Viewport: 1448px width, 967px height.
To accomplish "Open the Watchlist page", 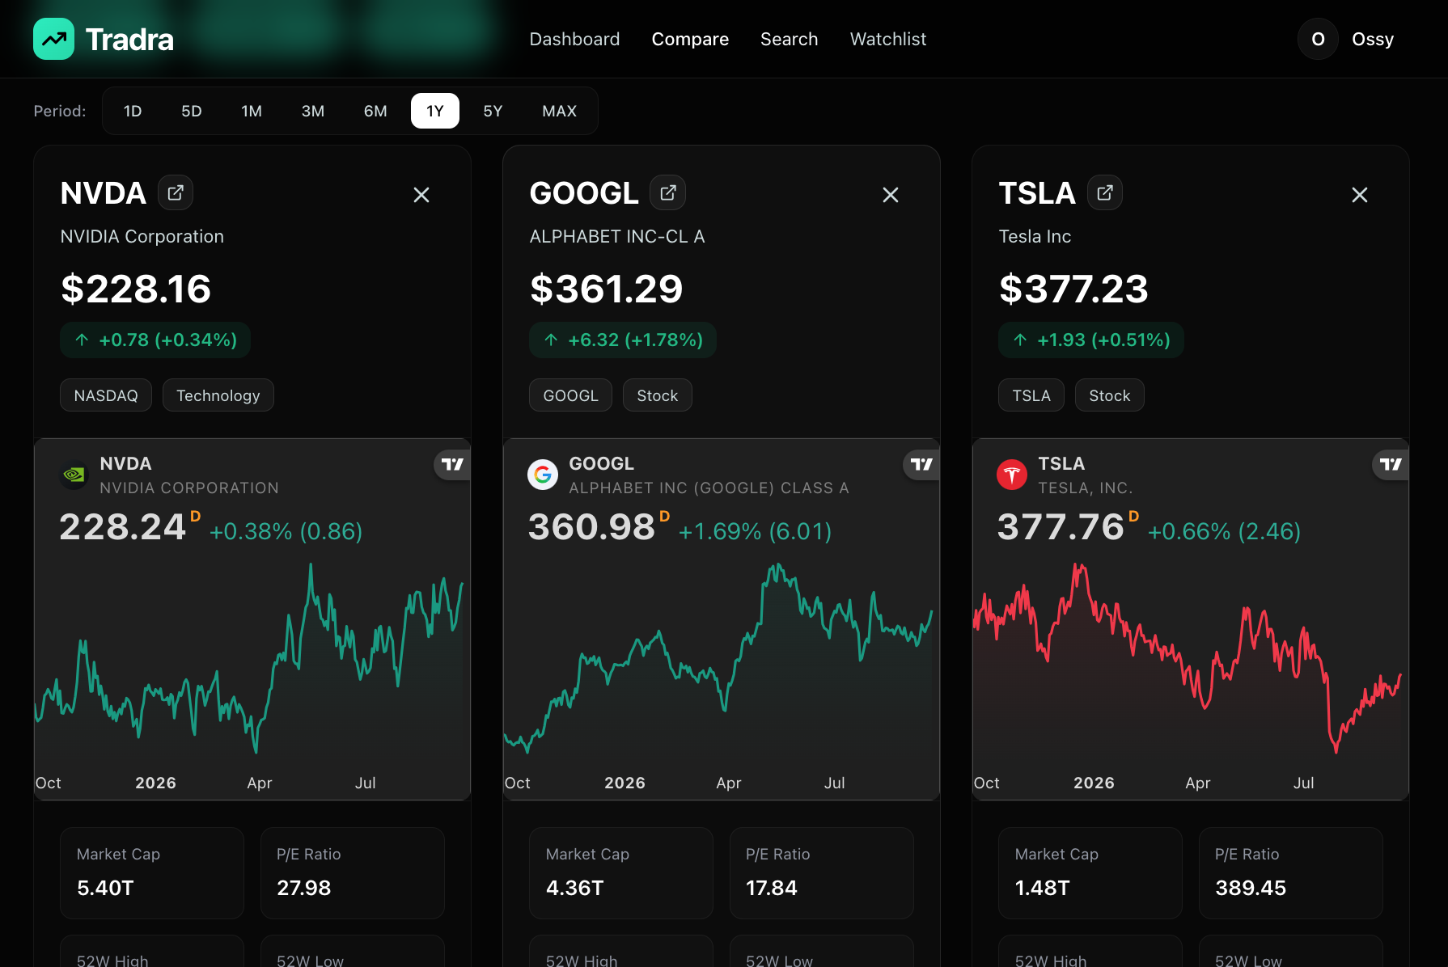I will point(887,39).
